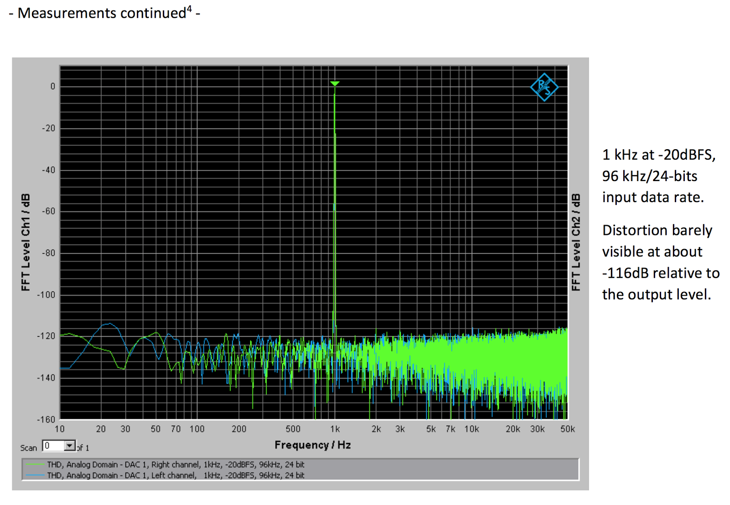Click the "1k" frequency axis label
730x505 pixels.
pos(335,429)
